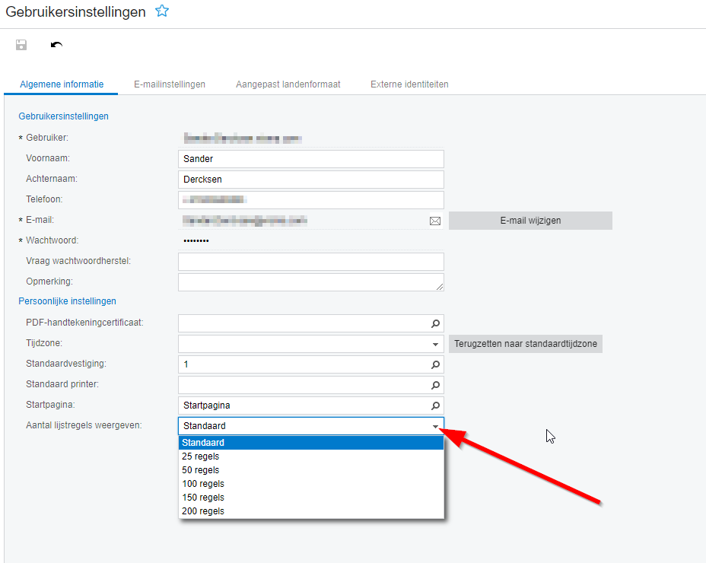Screen dimensions: 706x563
Task: Pick 25 regels in dropdown list
Action: (201, 456)
